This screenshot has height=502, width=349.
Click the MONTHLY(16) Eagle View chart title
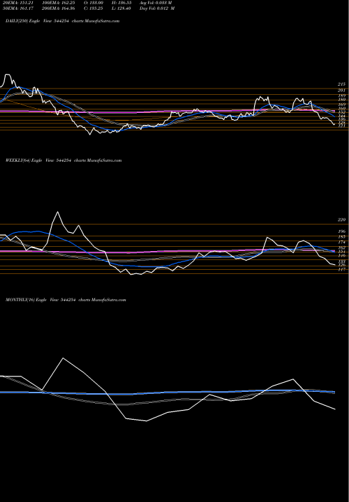click(66, 300)
